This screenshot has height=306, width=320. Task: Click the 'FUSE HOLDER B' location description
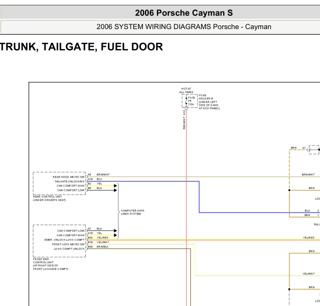(209, 101)
